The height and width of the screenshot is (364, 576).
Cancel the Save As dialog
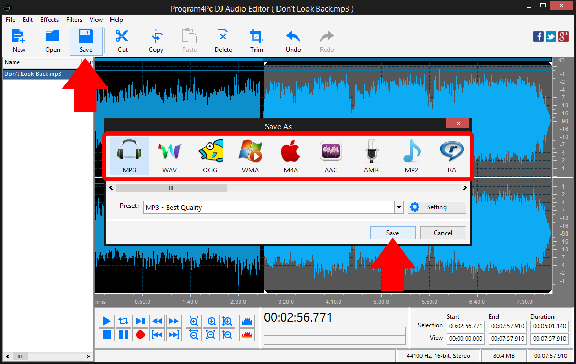[443, 233]
